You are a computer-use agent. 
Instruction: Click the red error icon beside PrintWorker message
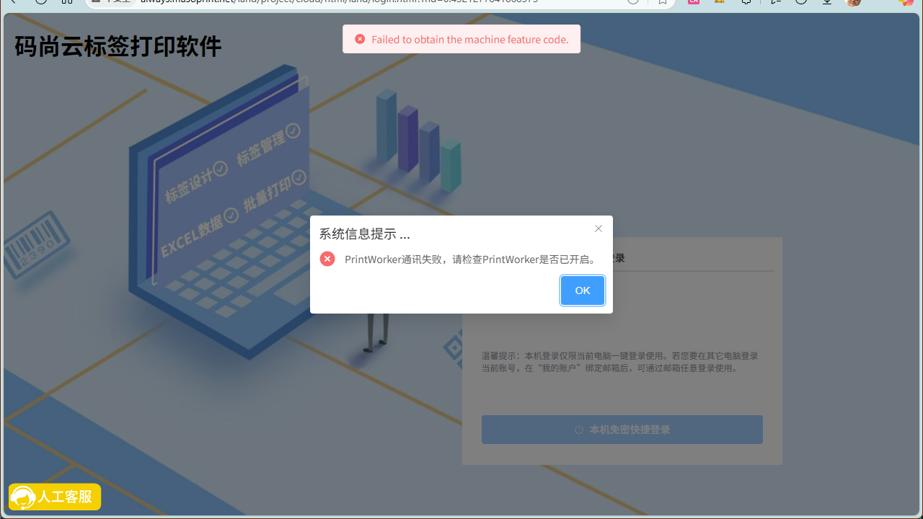tap(327, 259)
